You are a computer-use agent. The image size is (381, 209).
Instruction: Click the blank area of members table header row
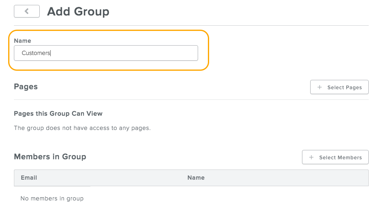[286, 178]
